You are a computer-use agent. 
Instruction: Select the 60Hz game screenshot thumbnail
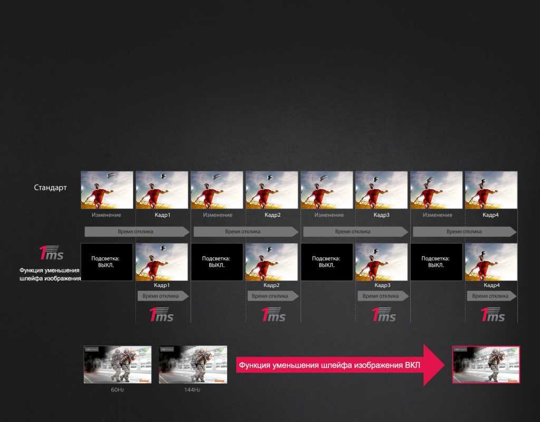(118, 365)
